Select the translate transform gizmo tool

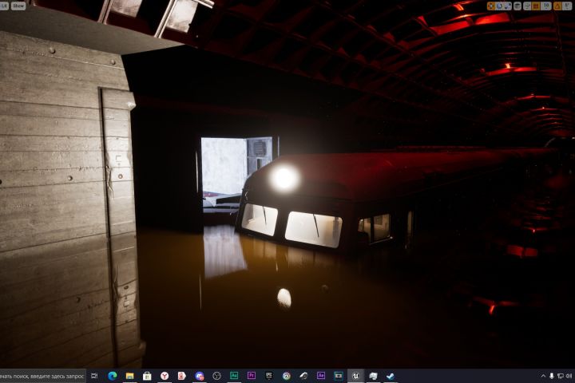coord(491,6)
